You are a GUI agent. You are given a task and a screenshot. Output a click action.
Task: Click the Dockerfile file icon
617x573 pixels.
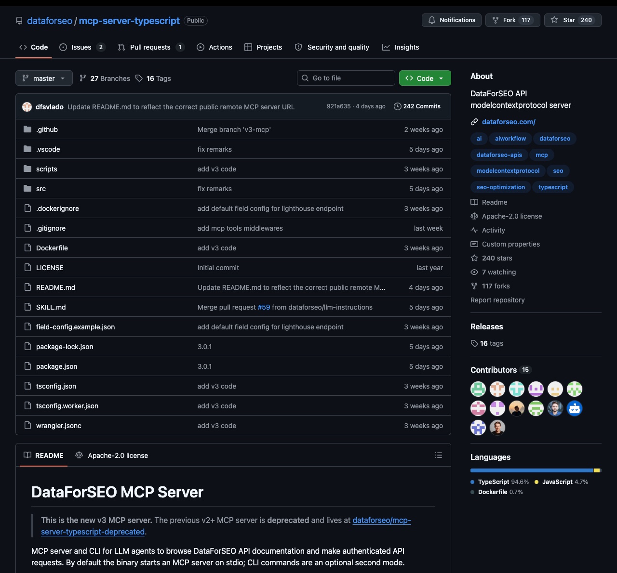(x=27, y=248)
